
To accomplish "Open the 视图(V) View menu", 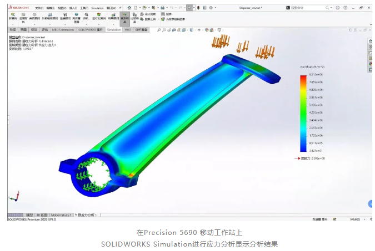I will click(x=62, y=8).
